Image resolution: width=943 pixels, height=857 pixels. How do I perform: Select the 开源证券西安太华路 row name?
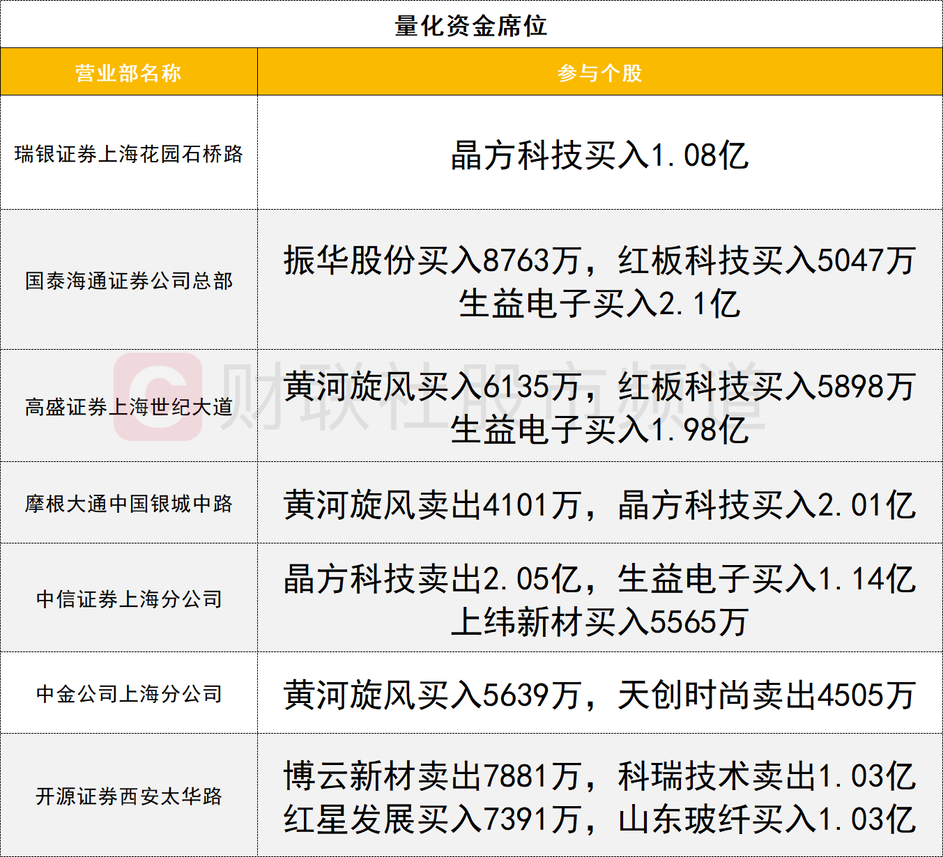pyautogui.click(x=129, y=796)
